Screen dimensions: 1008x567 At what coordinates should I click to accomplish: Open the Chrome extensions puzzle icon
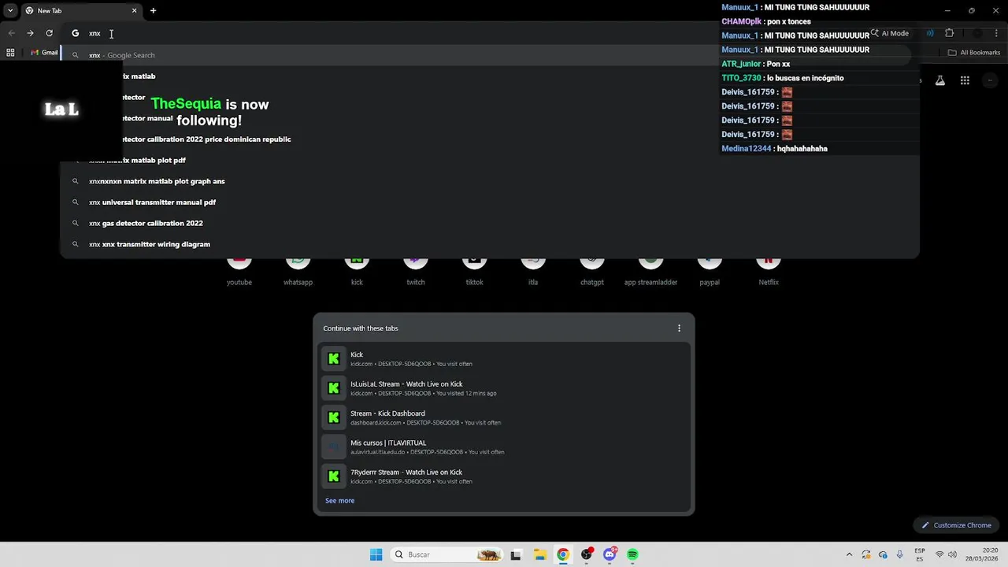click(x=949, y=33)
